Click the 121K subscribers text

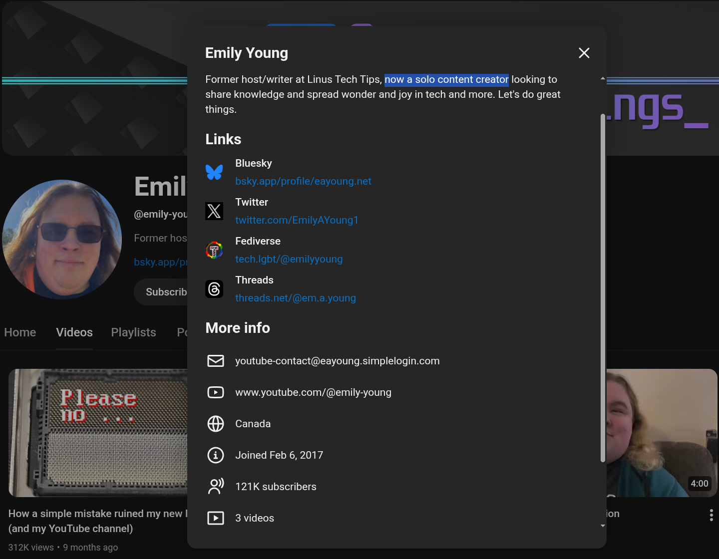click(x=276, y=487)
